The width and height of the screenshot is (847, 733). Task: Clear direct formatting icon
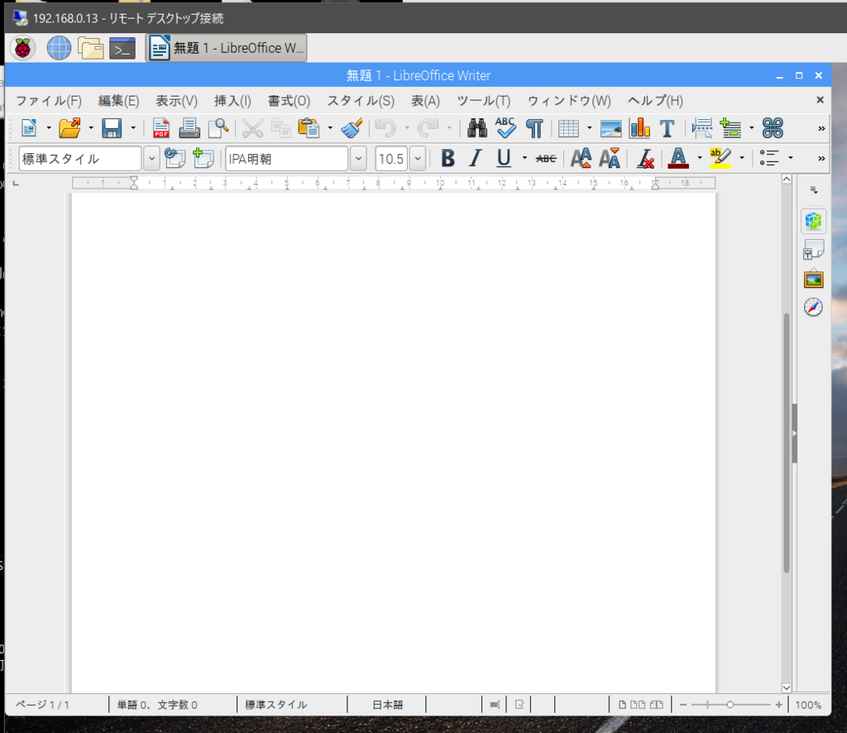pyautogui.click(x=645, y=158)
